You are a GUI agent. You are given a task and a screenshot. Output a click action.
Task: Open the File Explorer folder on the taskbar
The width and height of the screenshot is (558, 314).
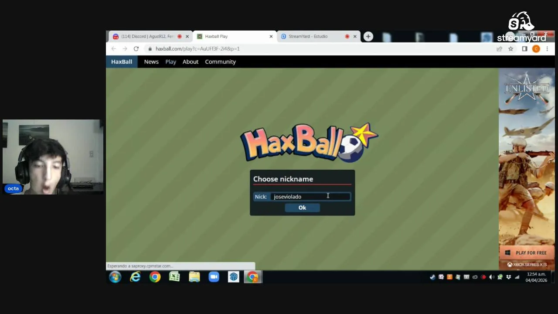(x=194, y=277)
